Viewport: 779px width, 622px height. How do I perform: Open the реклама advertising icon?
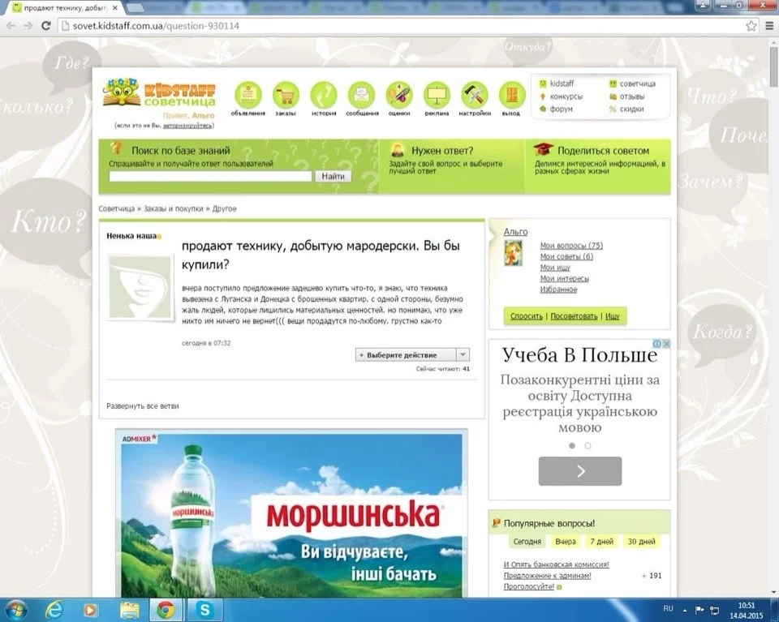coord(437,93)
